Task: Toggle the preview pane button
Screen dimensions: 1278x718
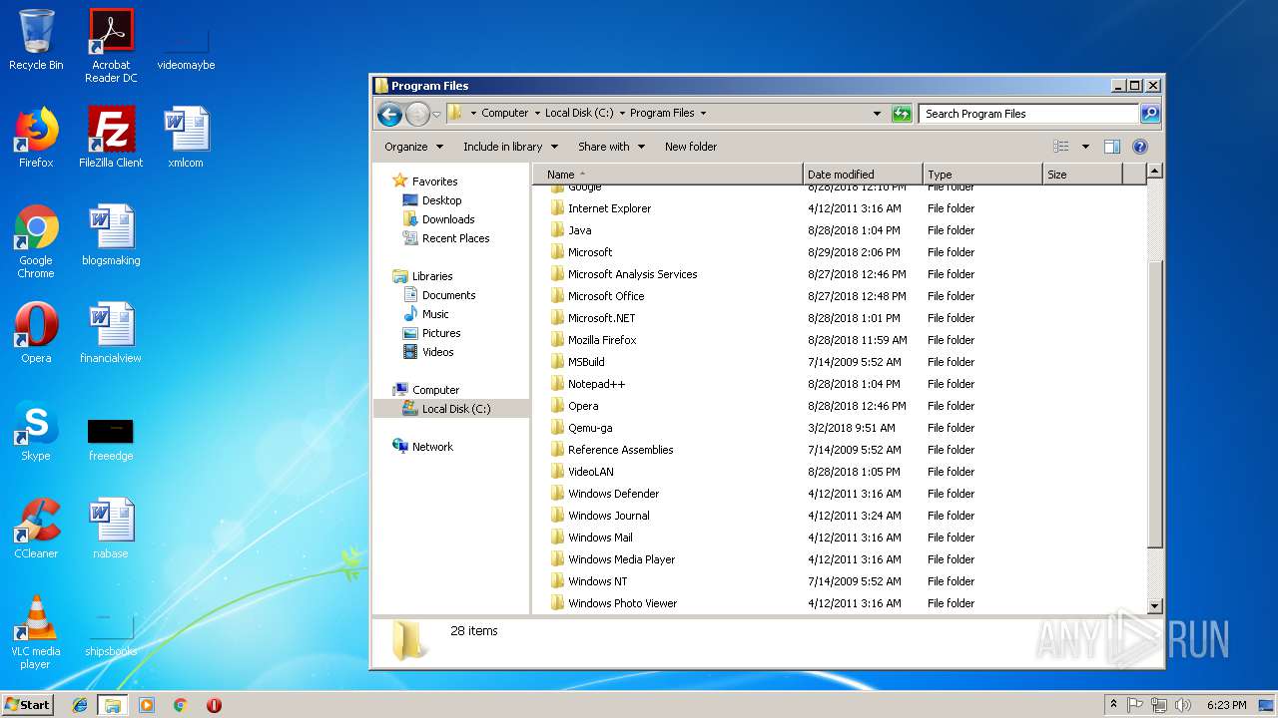Action: click(x=1112, y=147)
